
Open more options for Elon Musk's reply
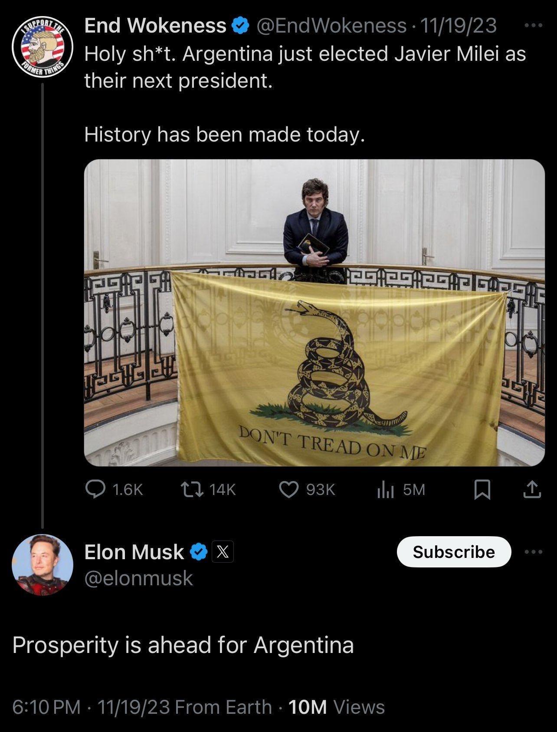pos(533,552)
